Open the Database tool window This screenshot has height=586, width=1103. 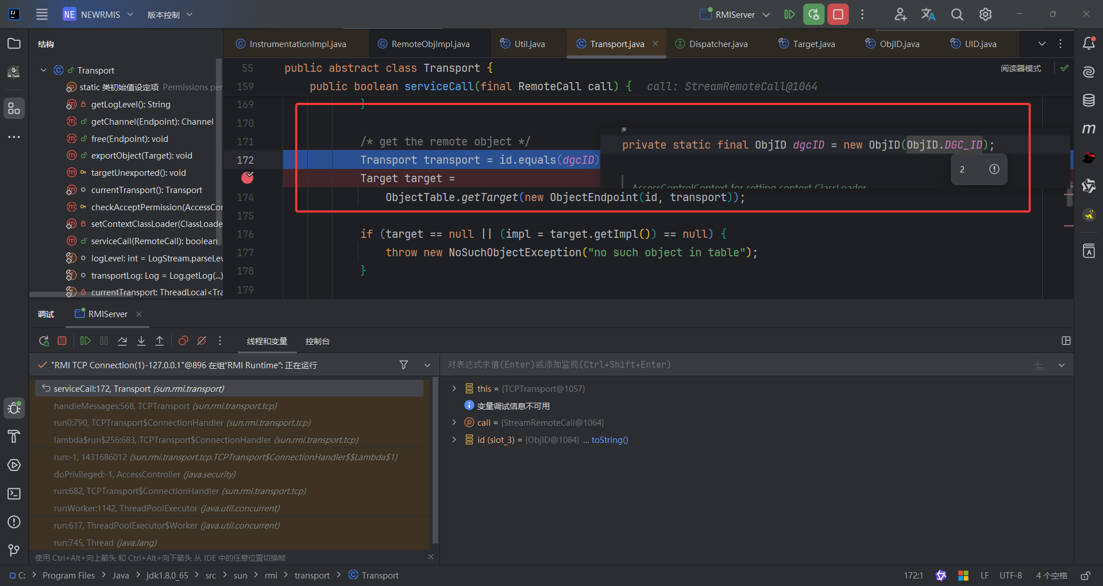click(x=1089, y=101)
